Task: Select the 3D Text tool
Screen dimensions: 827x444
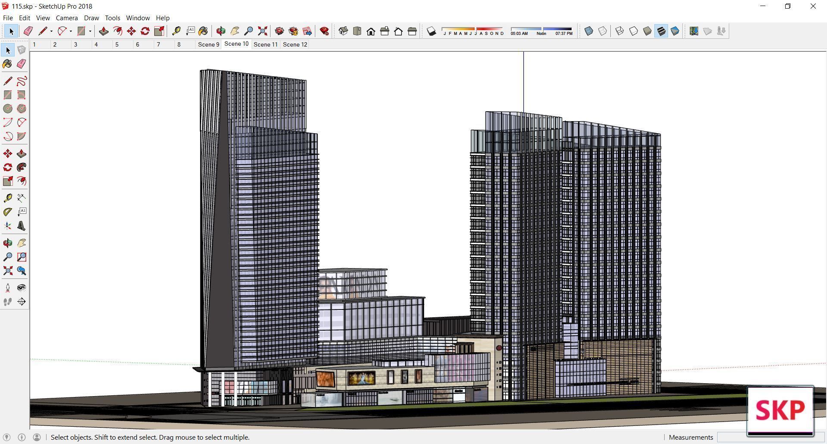Action: [x=22, y=226]
